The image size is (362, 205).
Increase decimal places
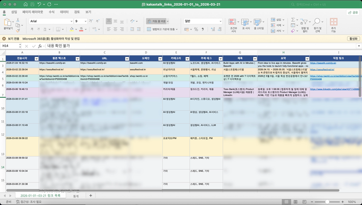(213, 29)
